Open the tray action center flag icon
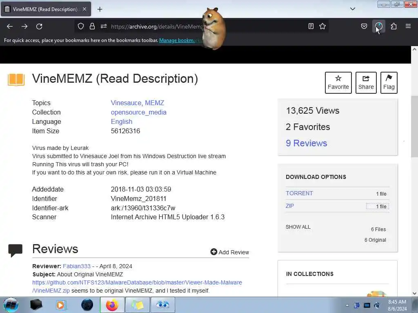Viewport: 418px width, 313px height. pos(357,305)
